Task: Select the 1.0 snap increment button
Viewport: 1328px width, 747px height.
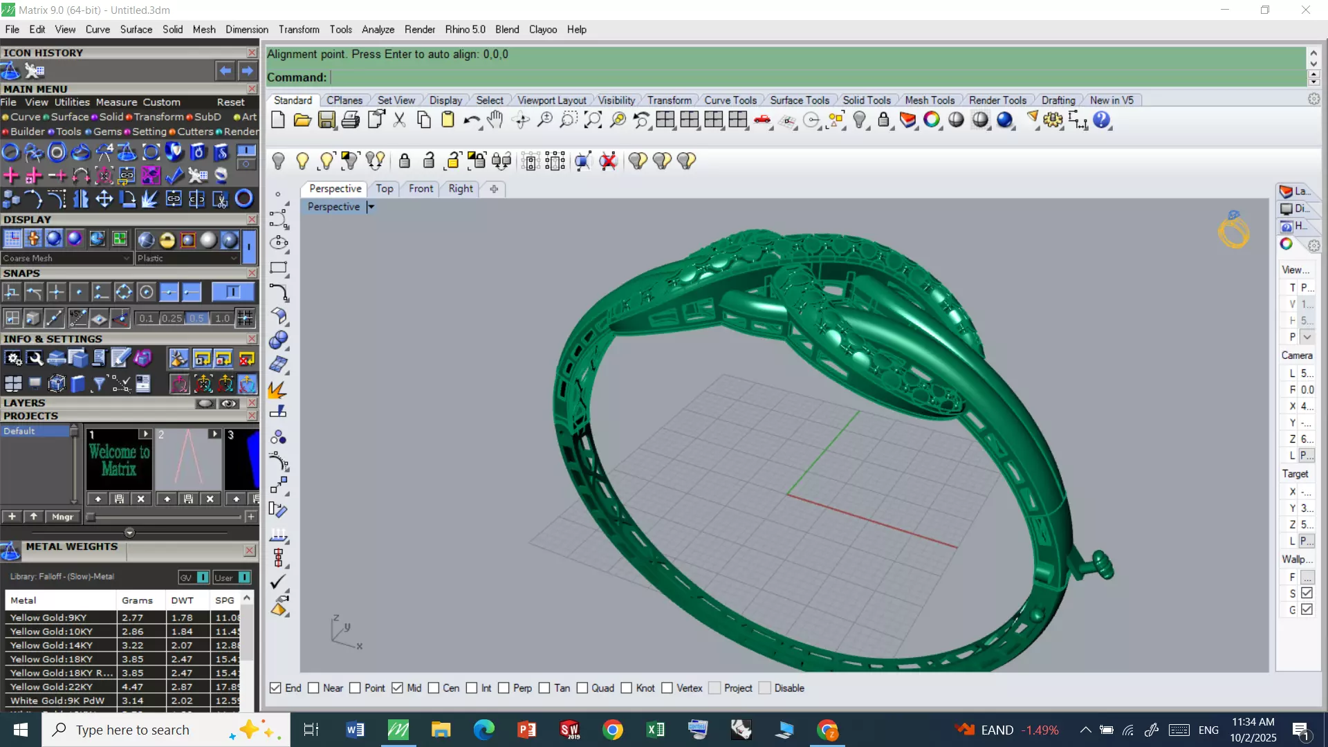Action: point(222,319)
